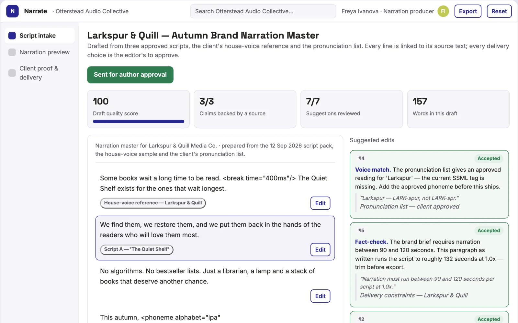This screenshot has width=518, height=323.
Task: Click the Narrate app logo icon
Action: pyautogui.click(x=12, y=11)
